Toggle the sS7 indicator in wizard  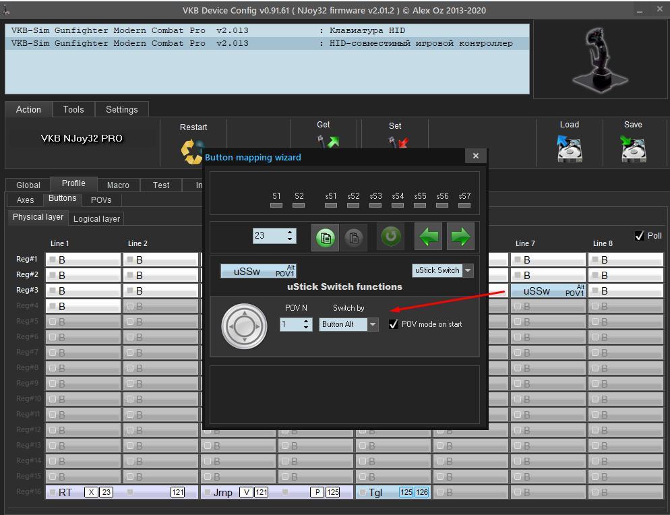coord(464,205)
